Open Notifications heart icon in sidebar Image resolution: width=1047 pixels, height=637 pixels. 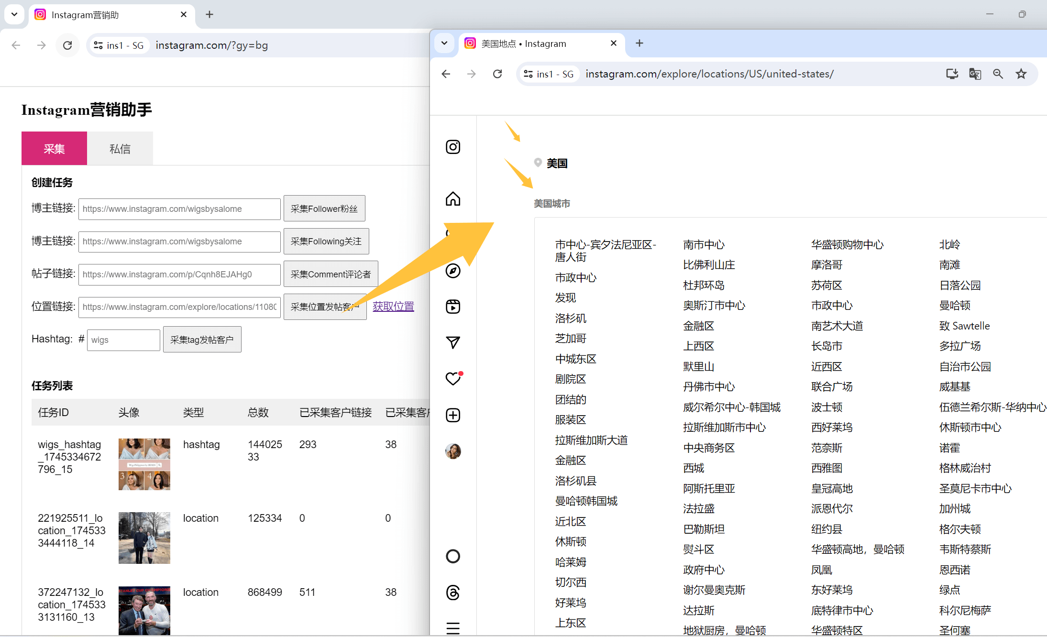tap(453, 379)
